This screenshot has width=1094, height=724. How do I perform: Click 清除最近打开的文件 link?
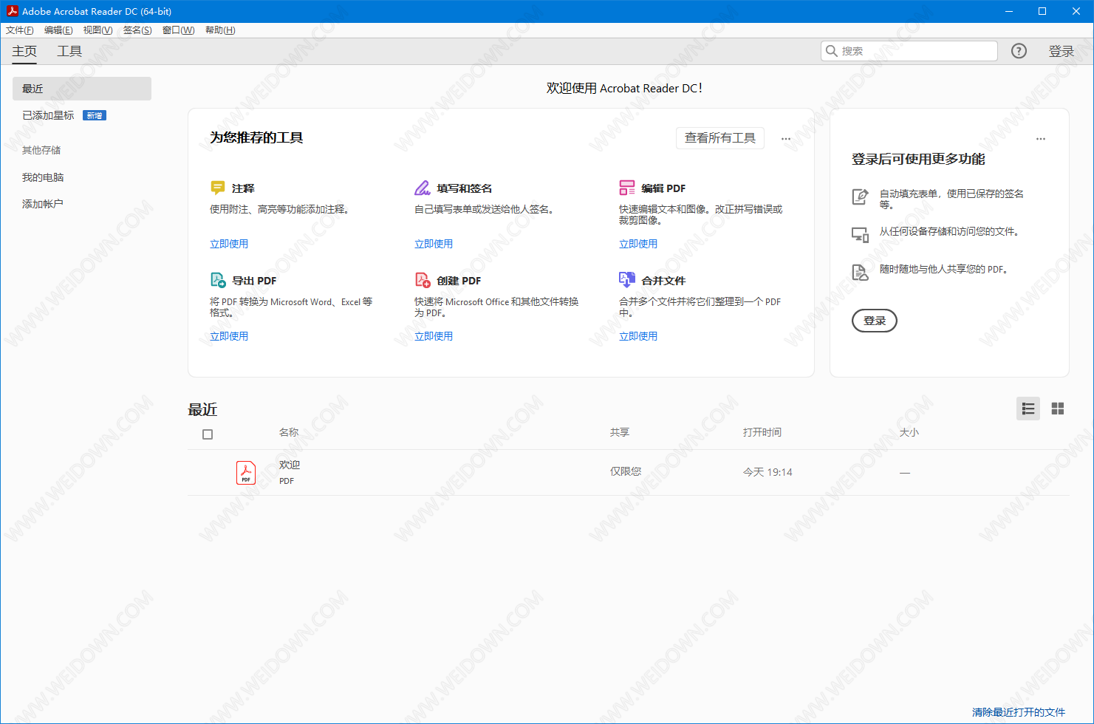click(x=1019, y=712)
